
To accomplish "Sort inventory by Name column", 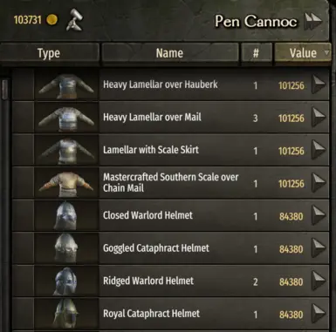I will (169, 53).
